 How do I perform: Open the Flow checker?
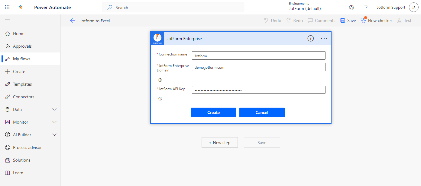pyautogui.click(x=376, y=20)
